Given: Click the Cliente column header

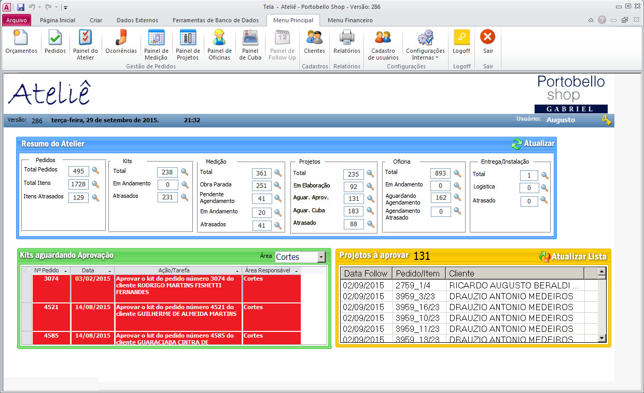Looking at the screenshot, I should pos(514,273).
